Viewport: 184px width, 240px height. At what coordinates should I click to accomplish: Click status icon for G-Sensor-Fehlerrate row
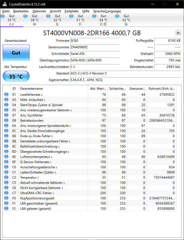click(x=6, y=162)
